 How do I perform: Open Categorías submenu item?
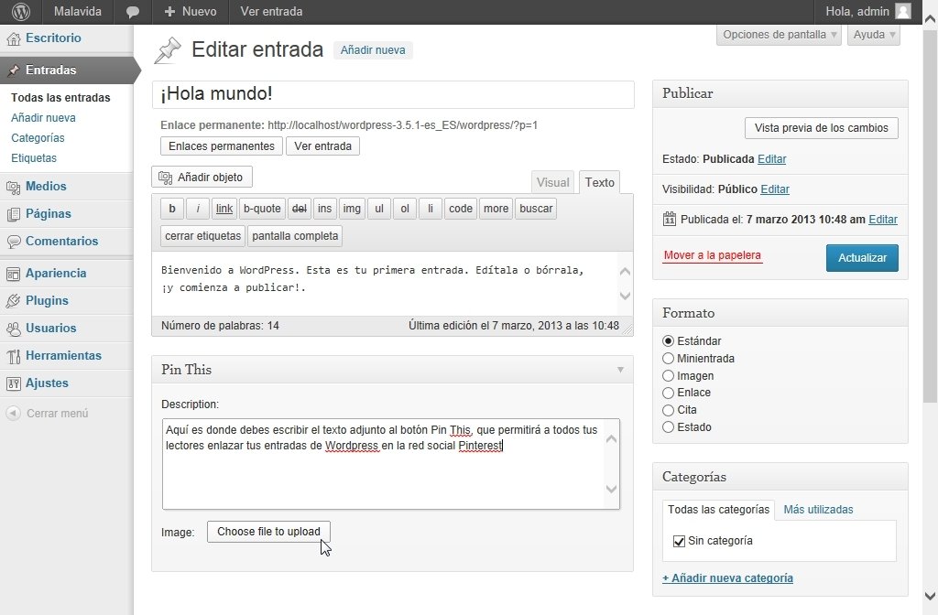(x=38, y=138)
